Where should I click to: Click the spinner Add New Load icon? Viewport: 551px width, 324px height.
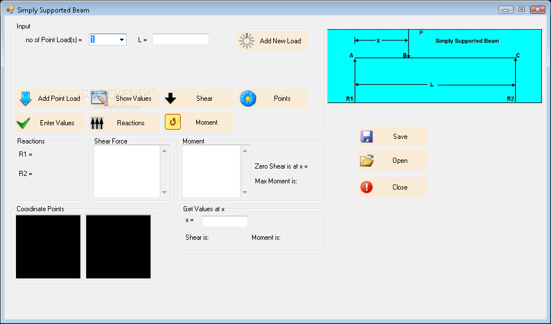click(x=246, y=40)
